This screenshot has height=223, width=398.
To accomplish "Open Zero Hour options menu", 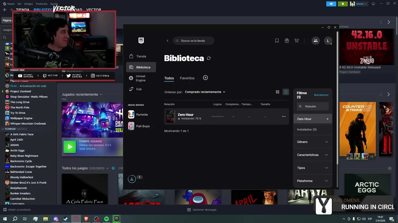I will 284,116.
